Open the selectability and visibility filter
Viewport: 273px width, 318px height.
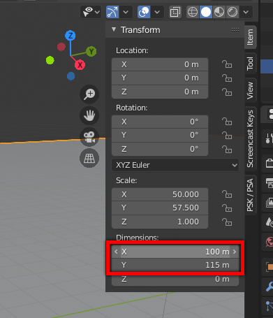point(91,12)
